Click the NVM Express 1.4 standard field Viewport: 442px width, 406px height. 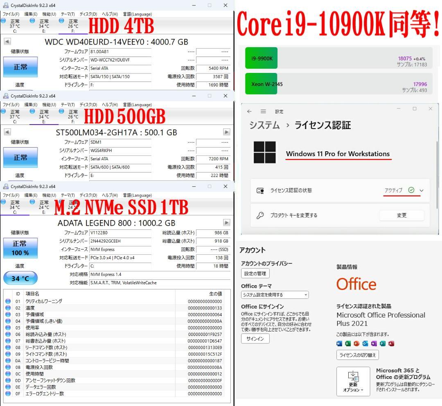coord(160,274)
